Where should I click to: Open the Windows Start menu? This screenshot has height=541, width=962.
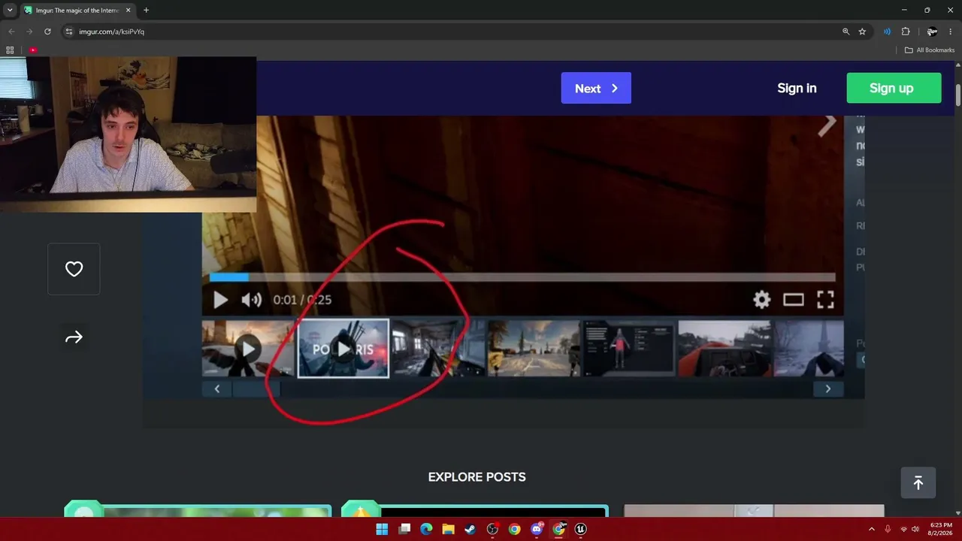[x=382, y=529]
